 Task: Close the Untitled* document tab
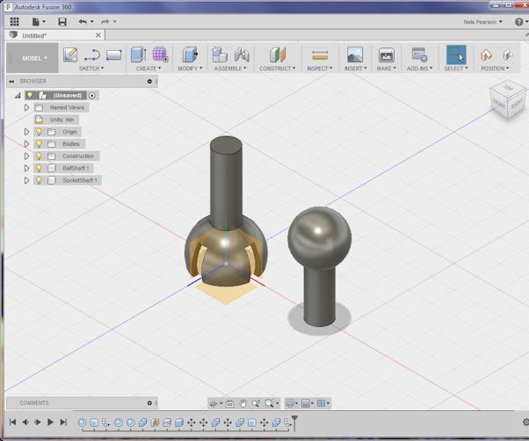[98, 35]
